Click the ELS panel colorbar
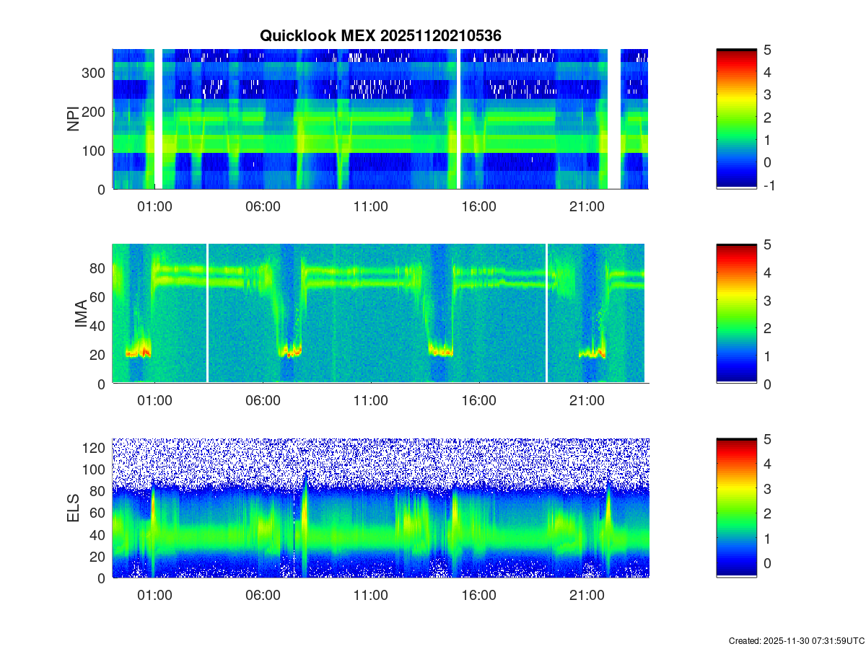 736,508
